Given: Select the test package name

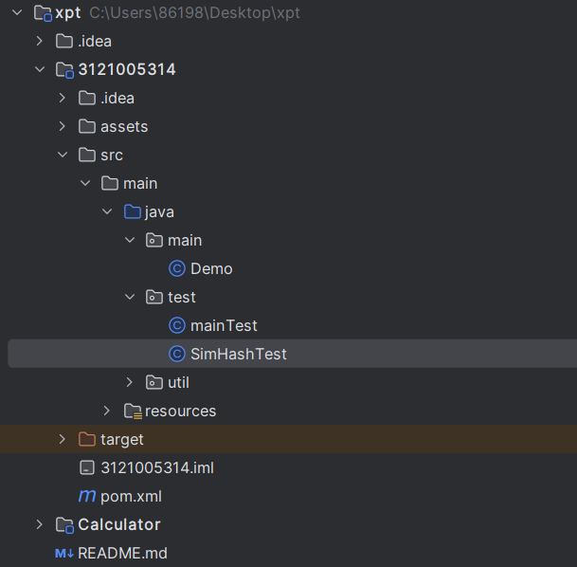Looking at the screenshot, I should click(182, 297).
